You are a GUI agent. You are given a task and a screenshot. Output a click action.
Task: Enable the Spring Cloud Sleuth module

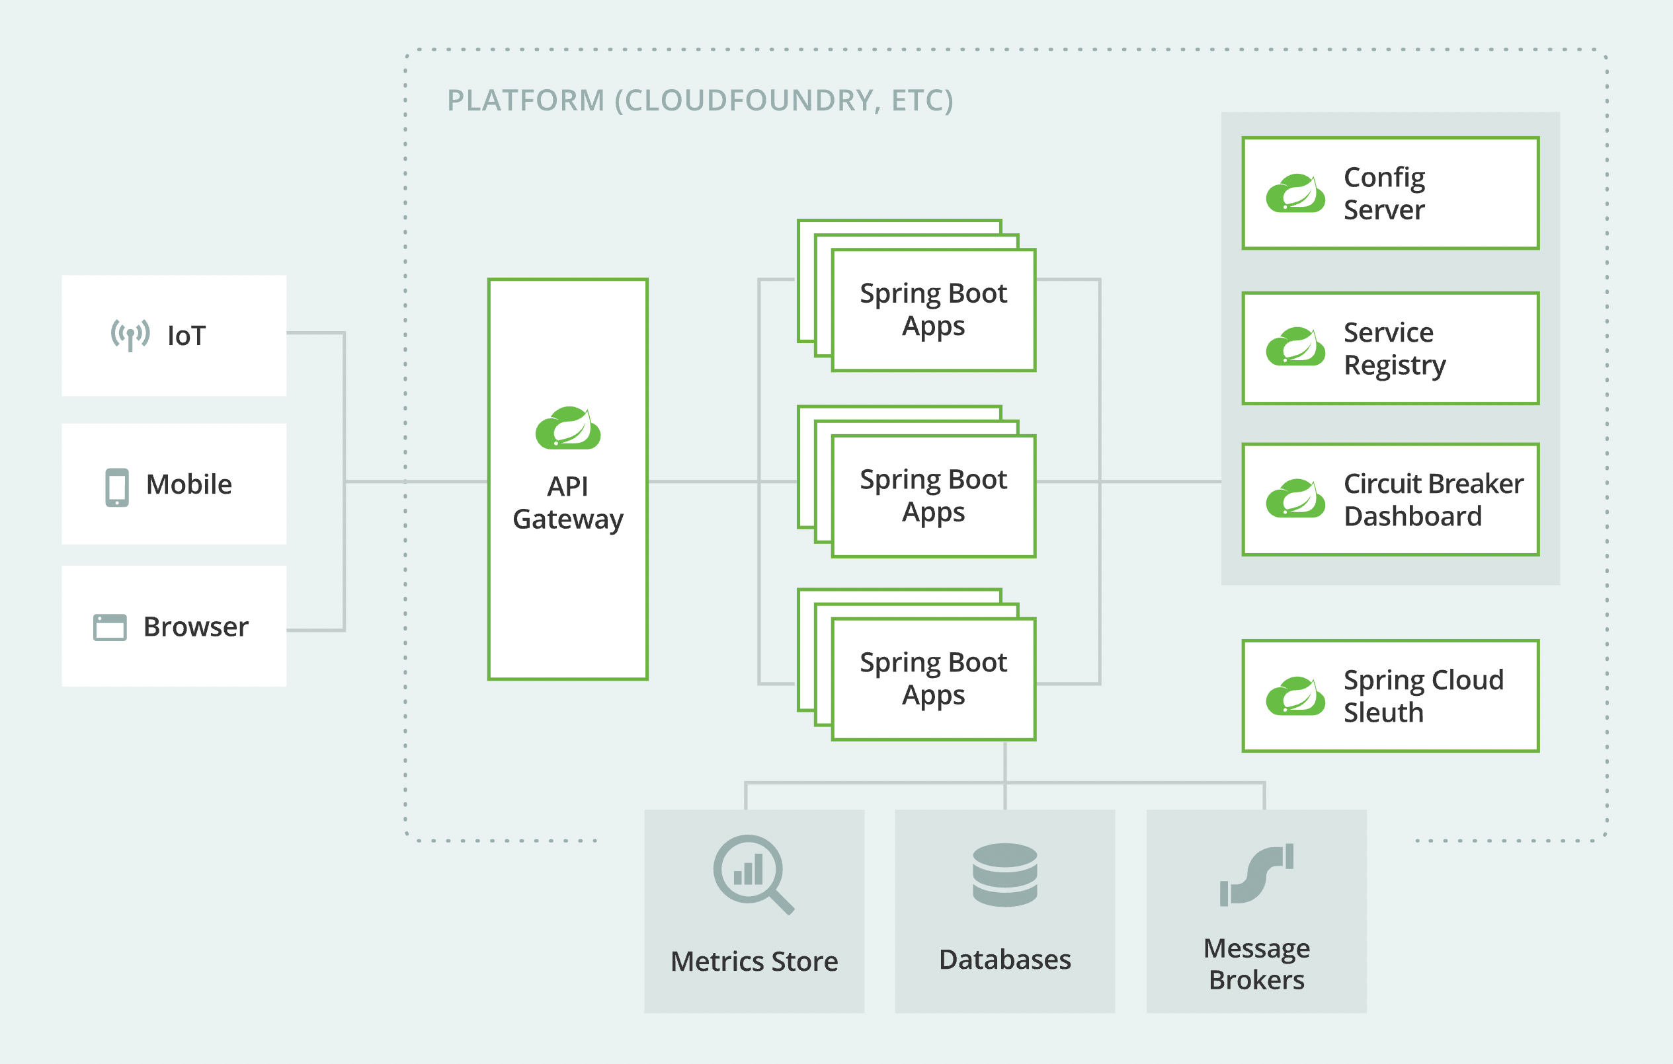[1389, 696]
